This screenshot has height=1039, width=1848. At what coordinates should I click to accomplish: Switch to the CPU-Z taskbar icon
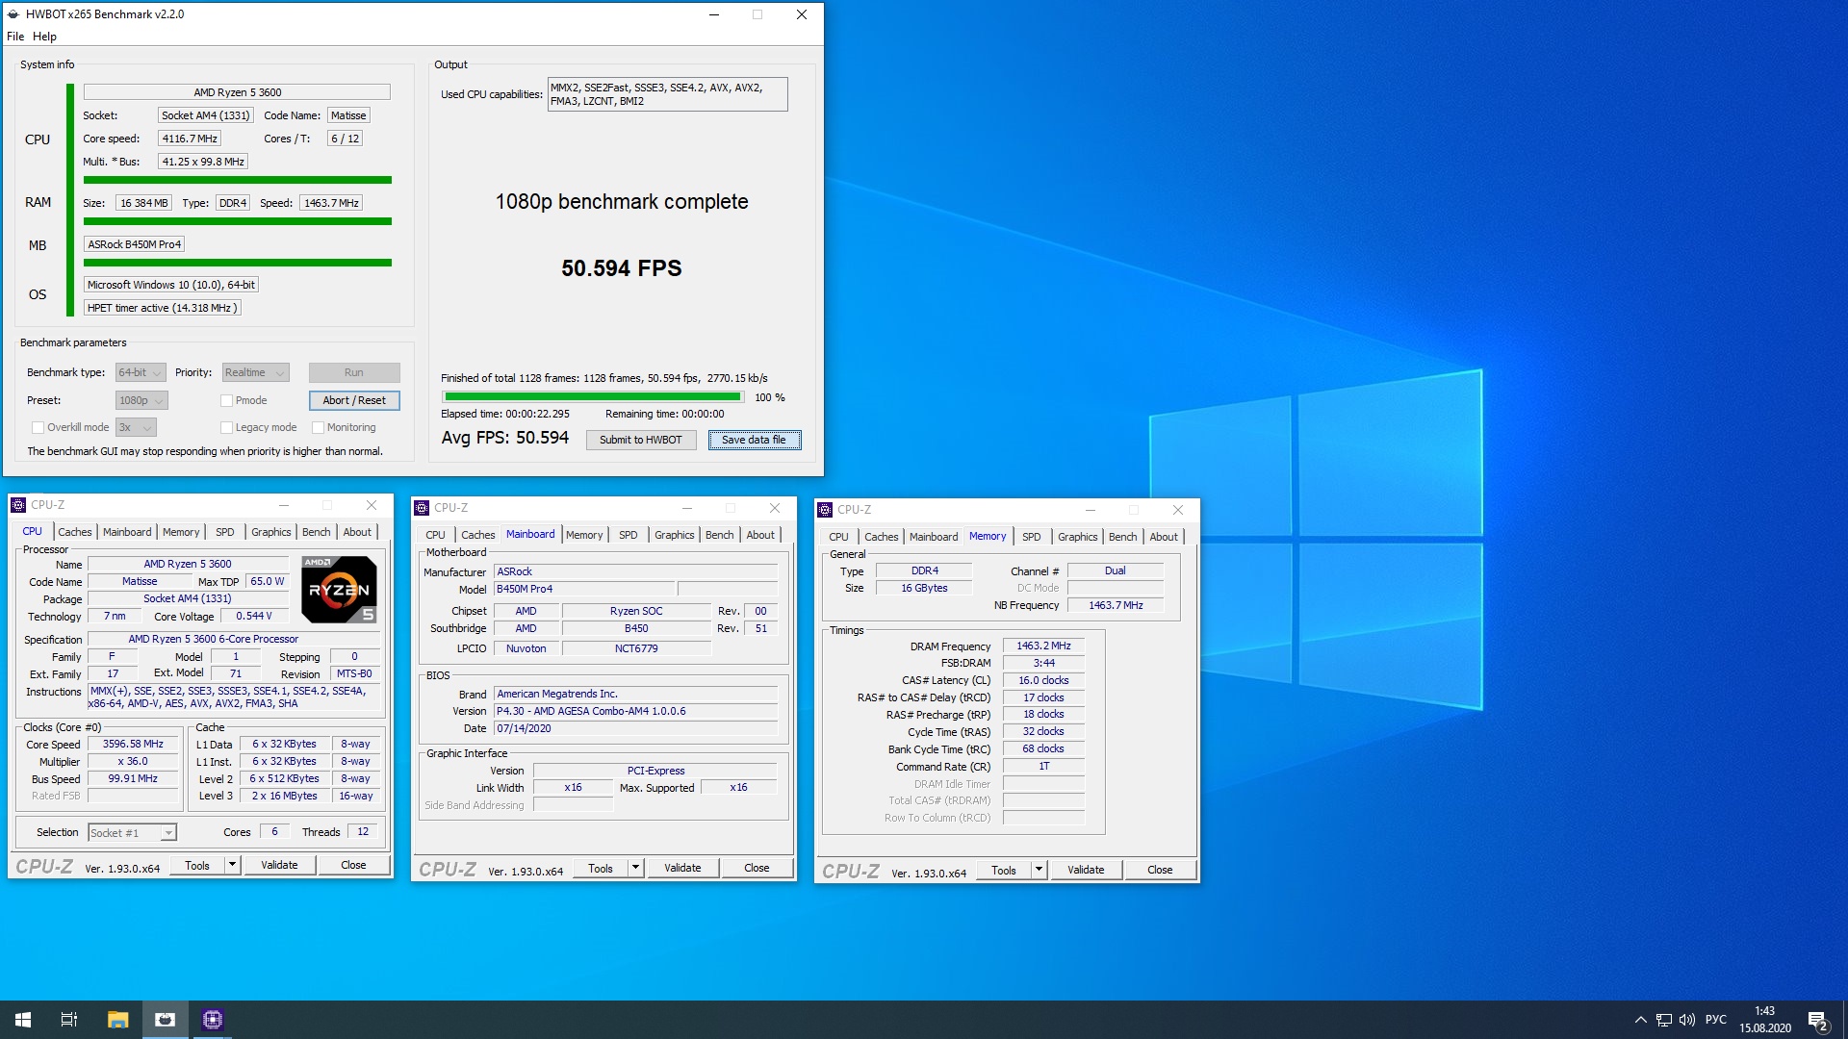click(213, 1020)
